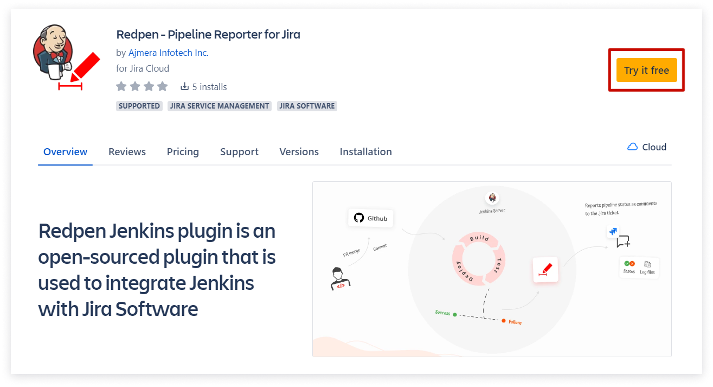Open the Ajmera Infotech Inc. vendor link
713x387 pixels.
pyautogui.click(x=169, y=53)
